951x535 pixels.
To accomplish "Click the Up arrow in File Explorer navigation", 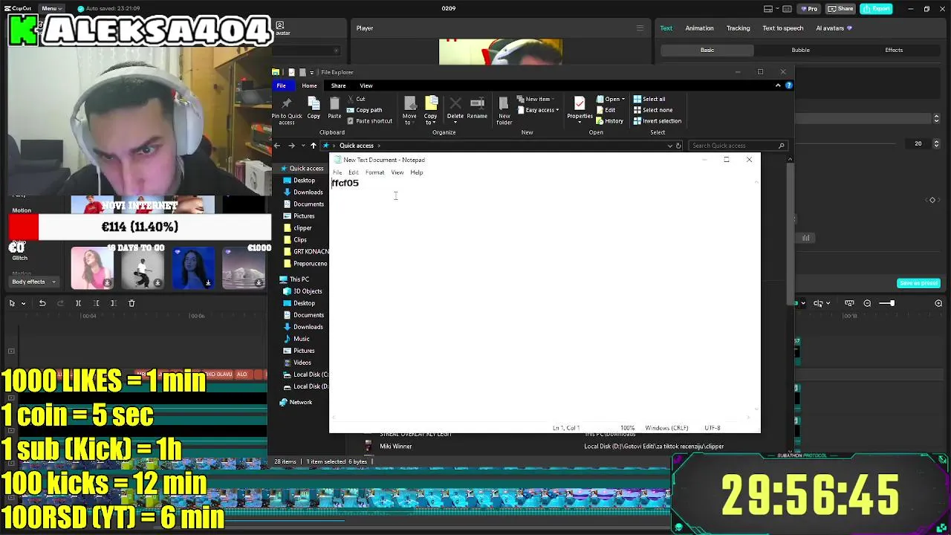I will click(313, 146).
